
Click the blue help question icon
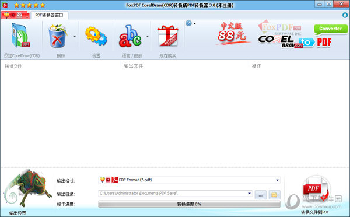pyautogui.click(x=188, y=23)
